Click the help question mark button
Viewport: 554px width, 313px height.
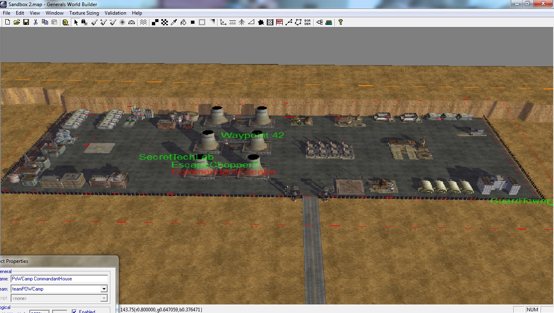click(341, 22)
